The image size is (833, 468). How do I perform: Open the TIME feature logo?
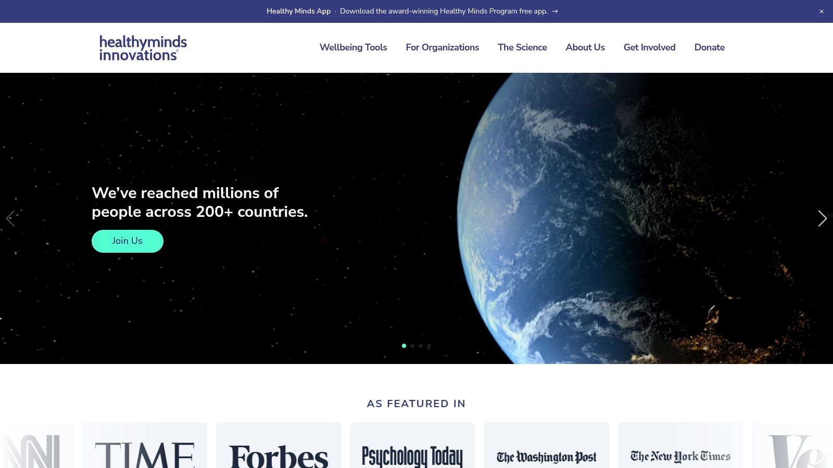(145, 446)
